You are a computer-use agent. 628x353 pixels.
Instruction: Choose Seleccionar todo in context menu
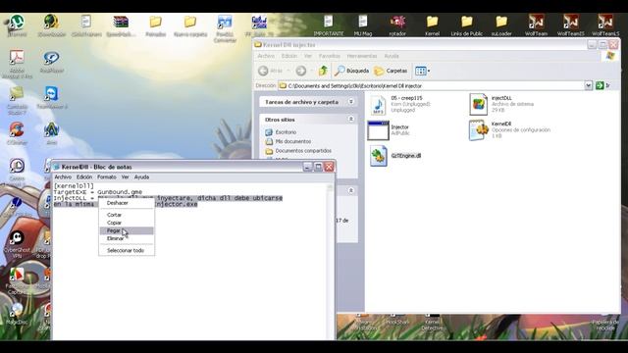(x=127, y=251)
